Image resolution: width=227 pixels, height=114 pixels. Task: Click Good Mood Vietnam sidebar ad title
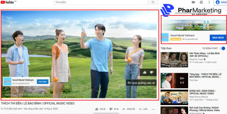pyautogui.click(x=182, y=35)
